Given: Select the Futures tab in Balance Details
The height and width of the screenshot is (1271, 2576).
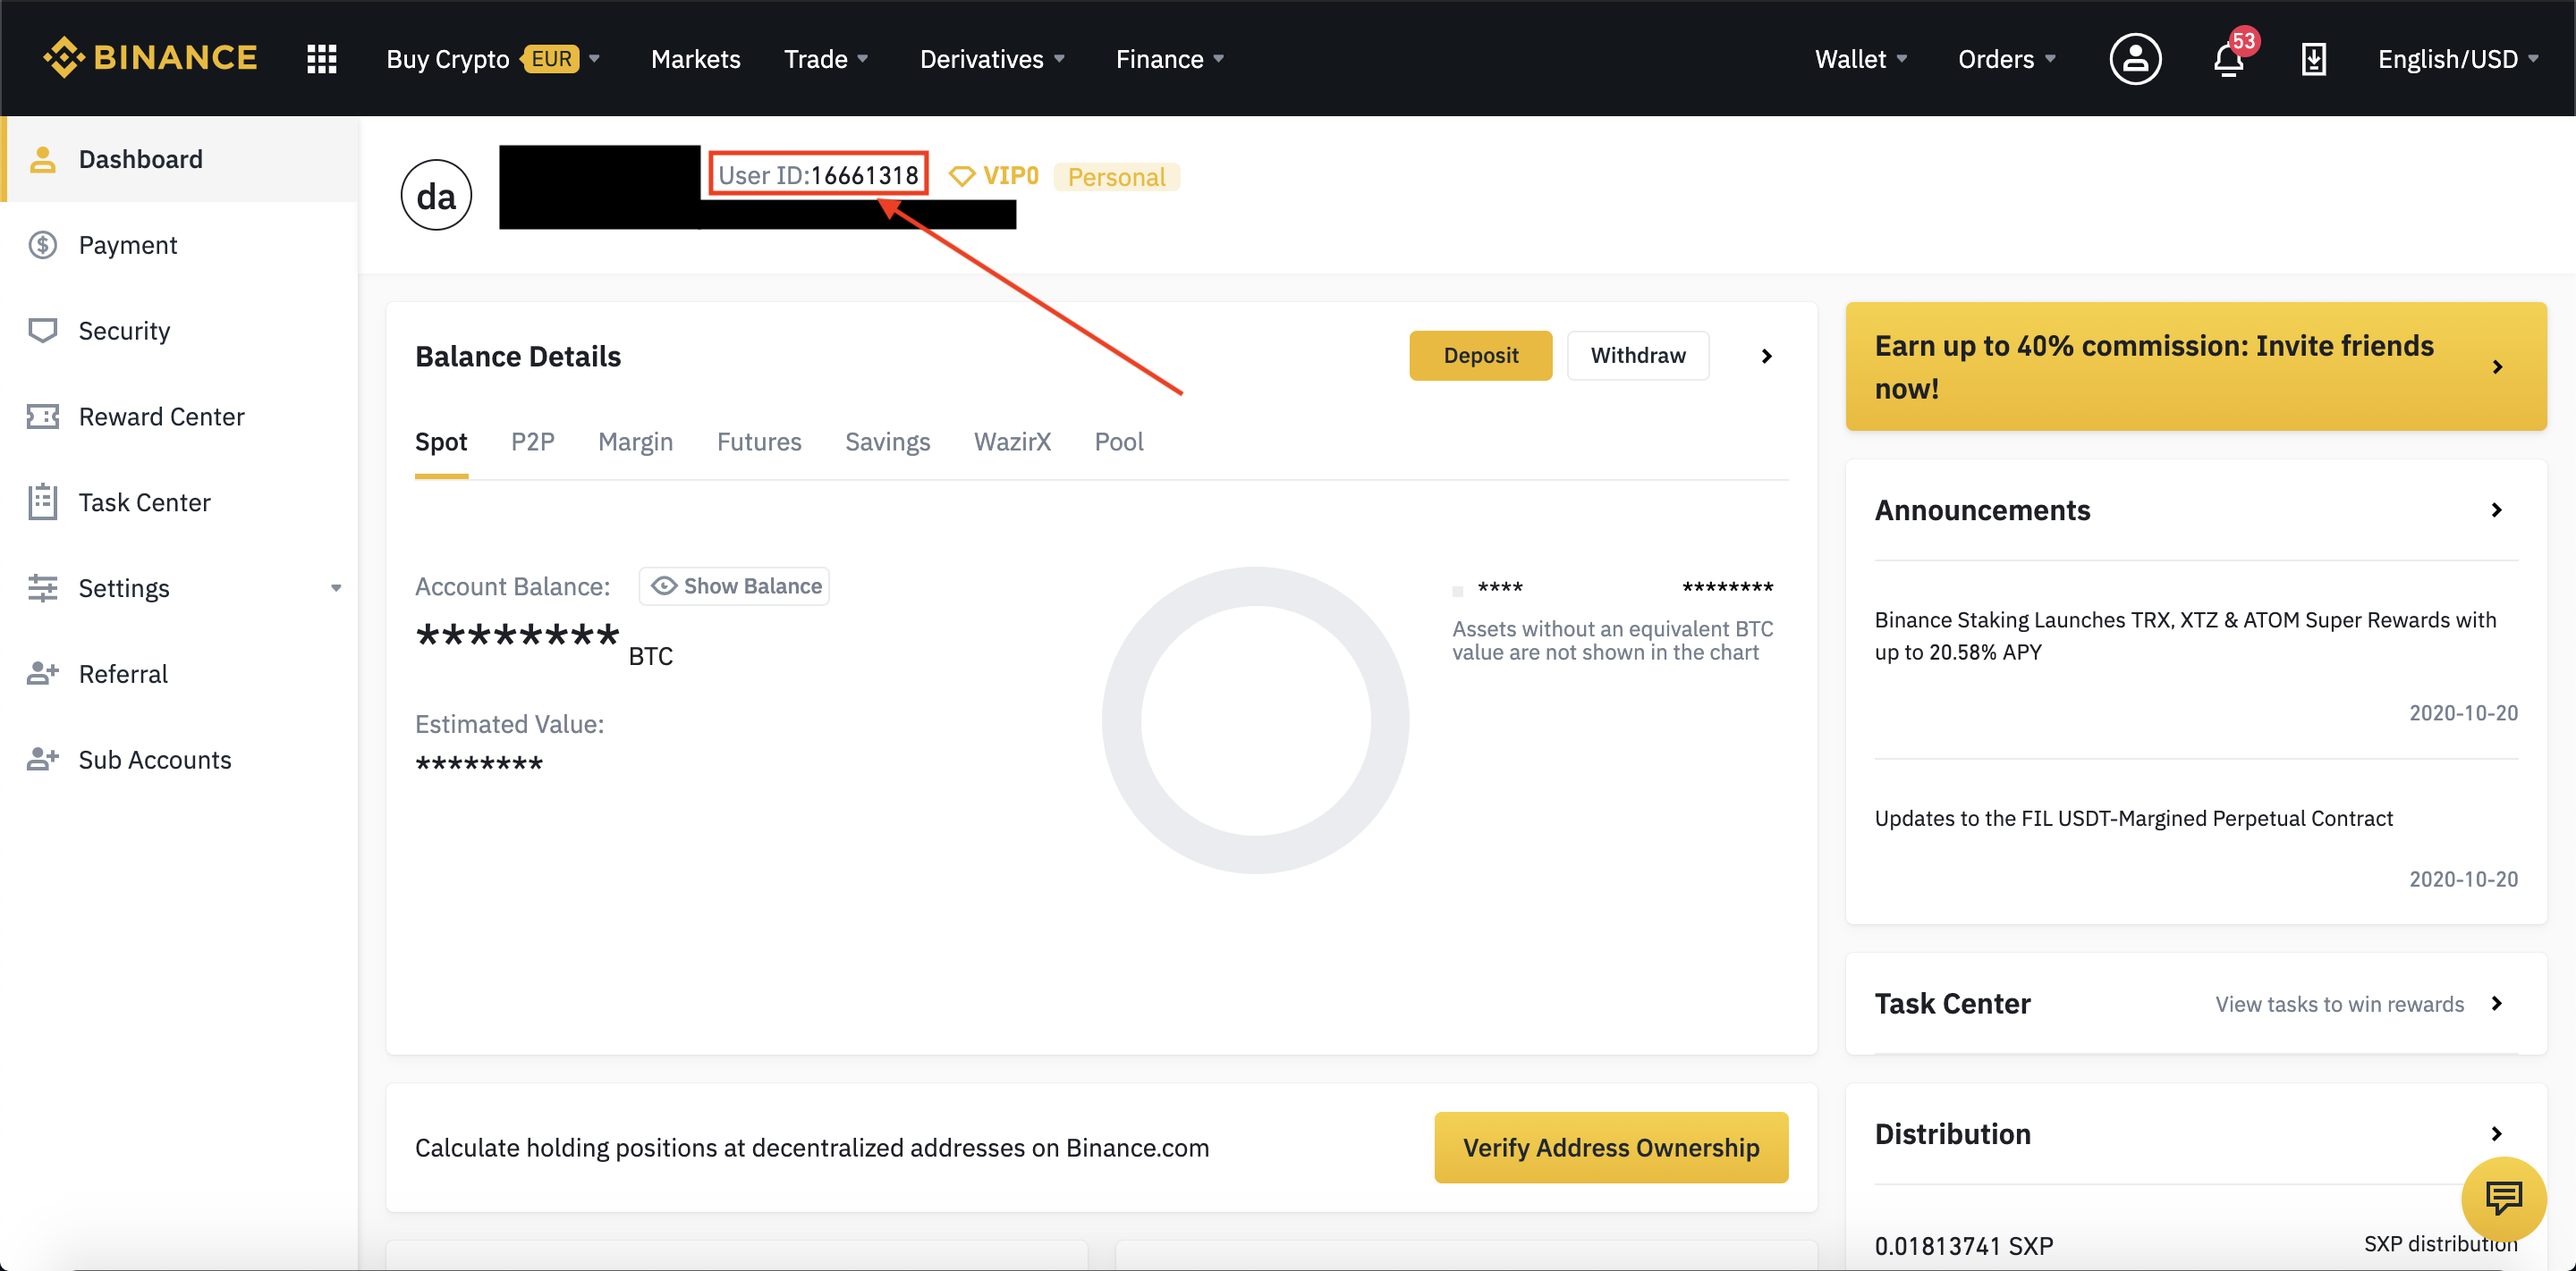Looking at the screenshot, I should [x=758, y=442].
